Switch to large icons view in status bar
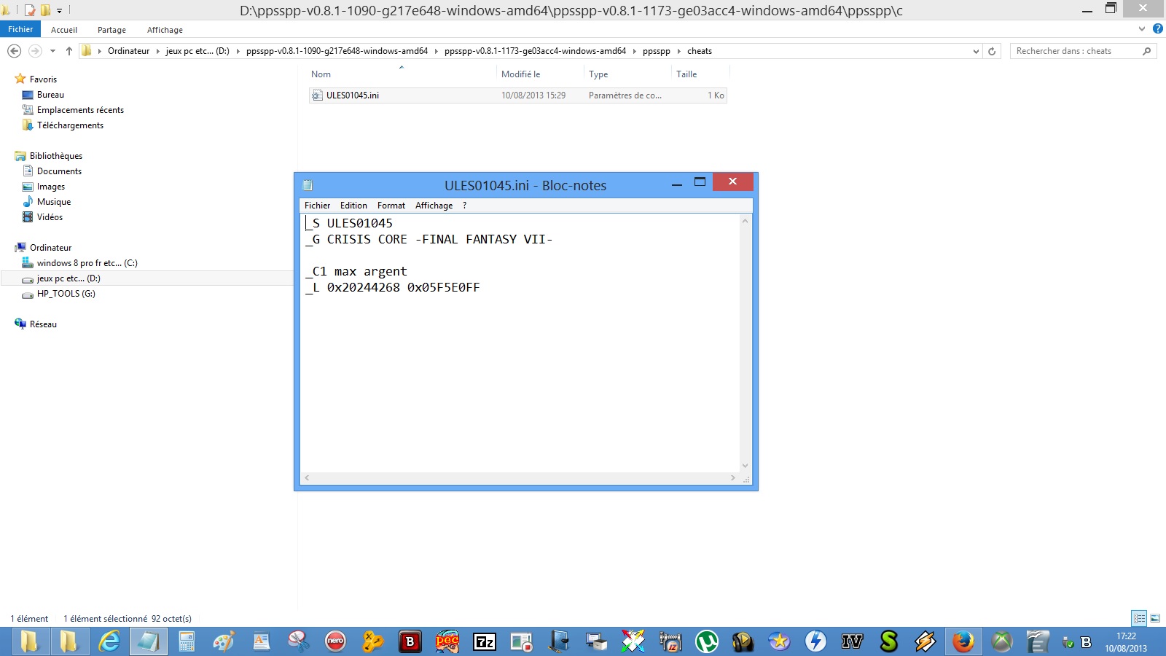This screenshot has width=1166, height=656. point(1155,618)
